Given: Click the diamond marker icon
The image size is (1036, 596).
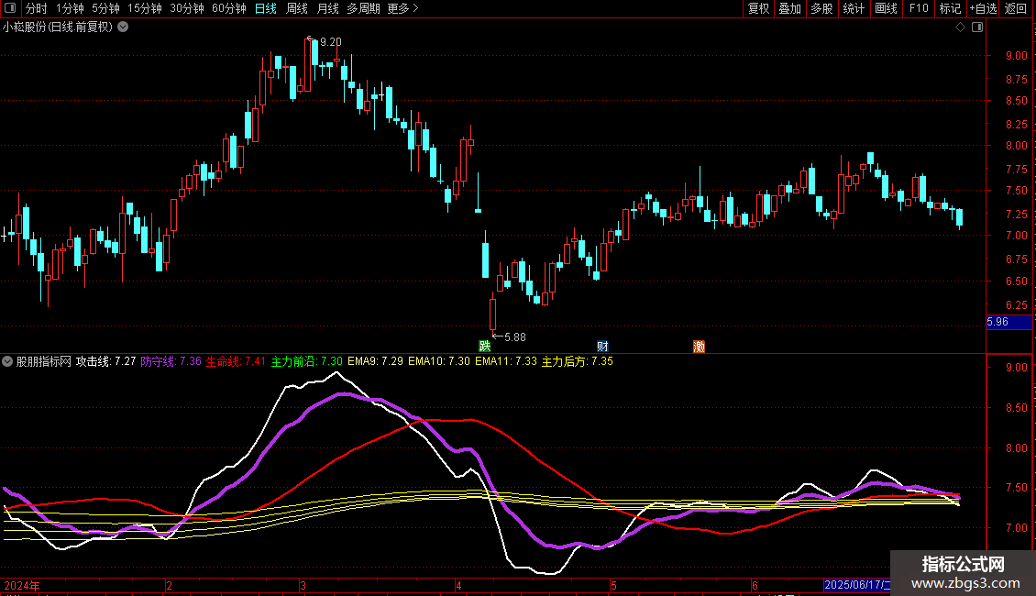Looking at the screenshot, I should [x=960, y=28].
